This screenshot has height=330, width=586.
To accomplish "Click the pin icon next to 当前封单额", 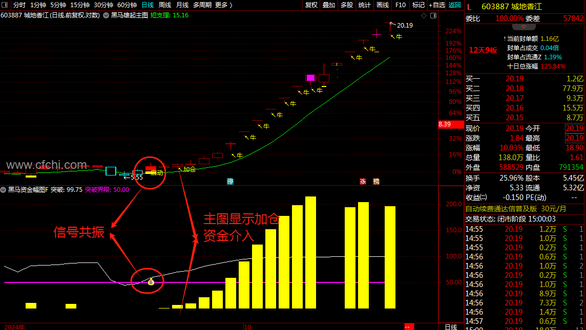I will coord(505,38).
